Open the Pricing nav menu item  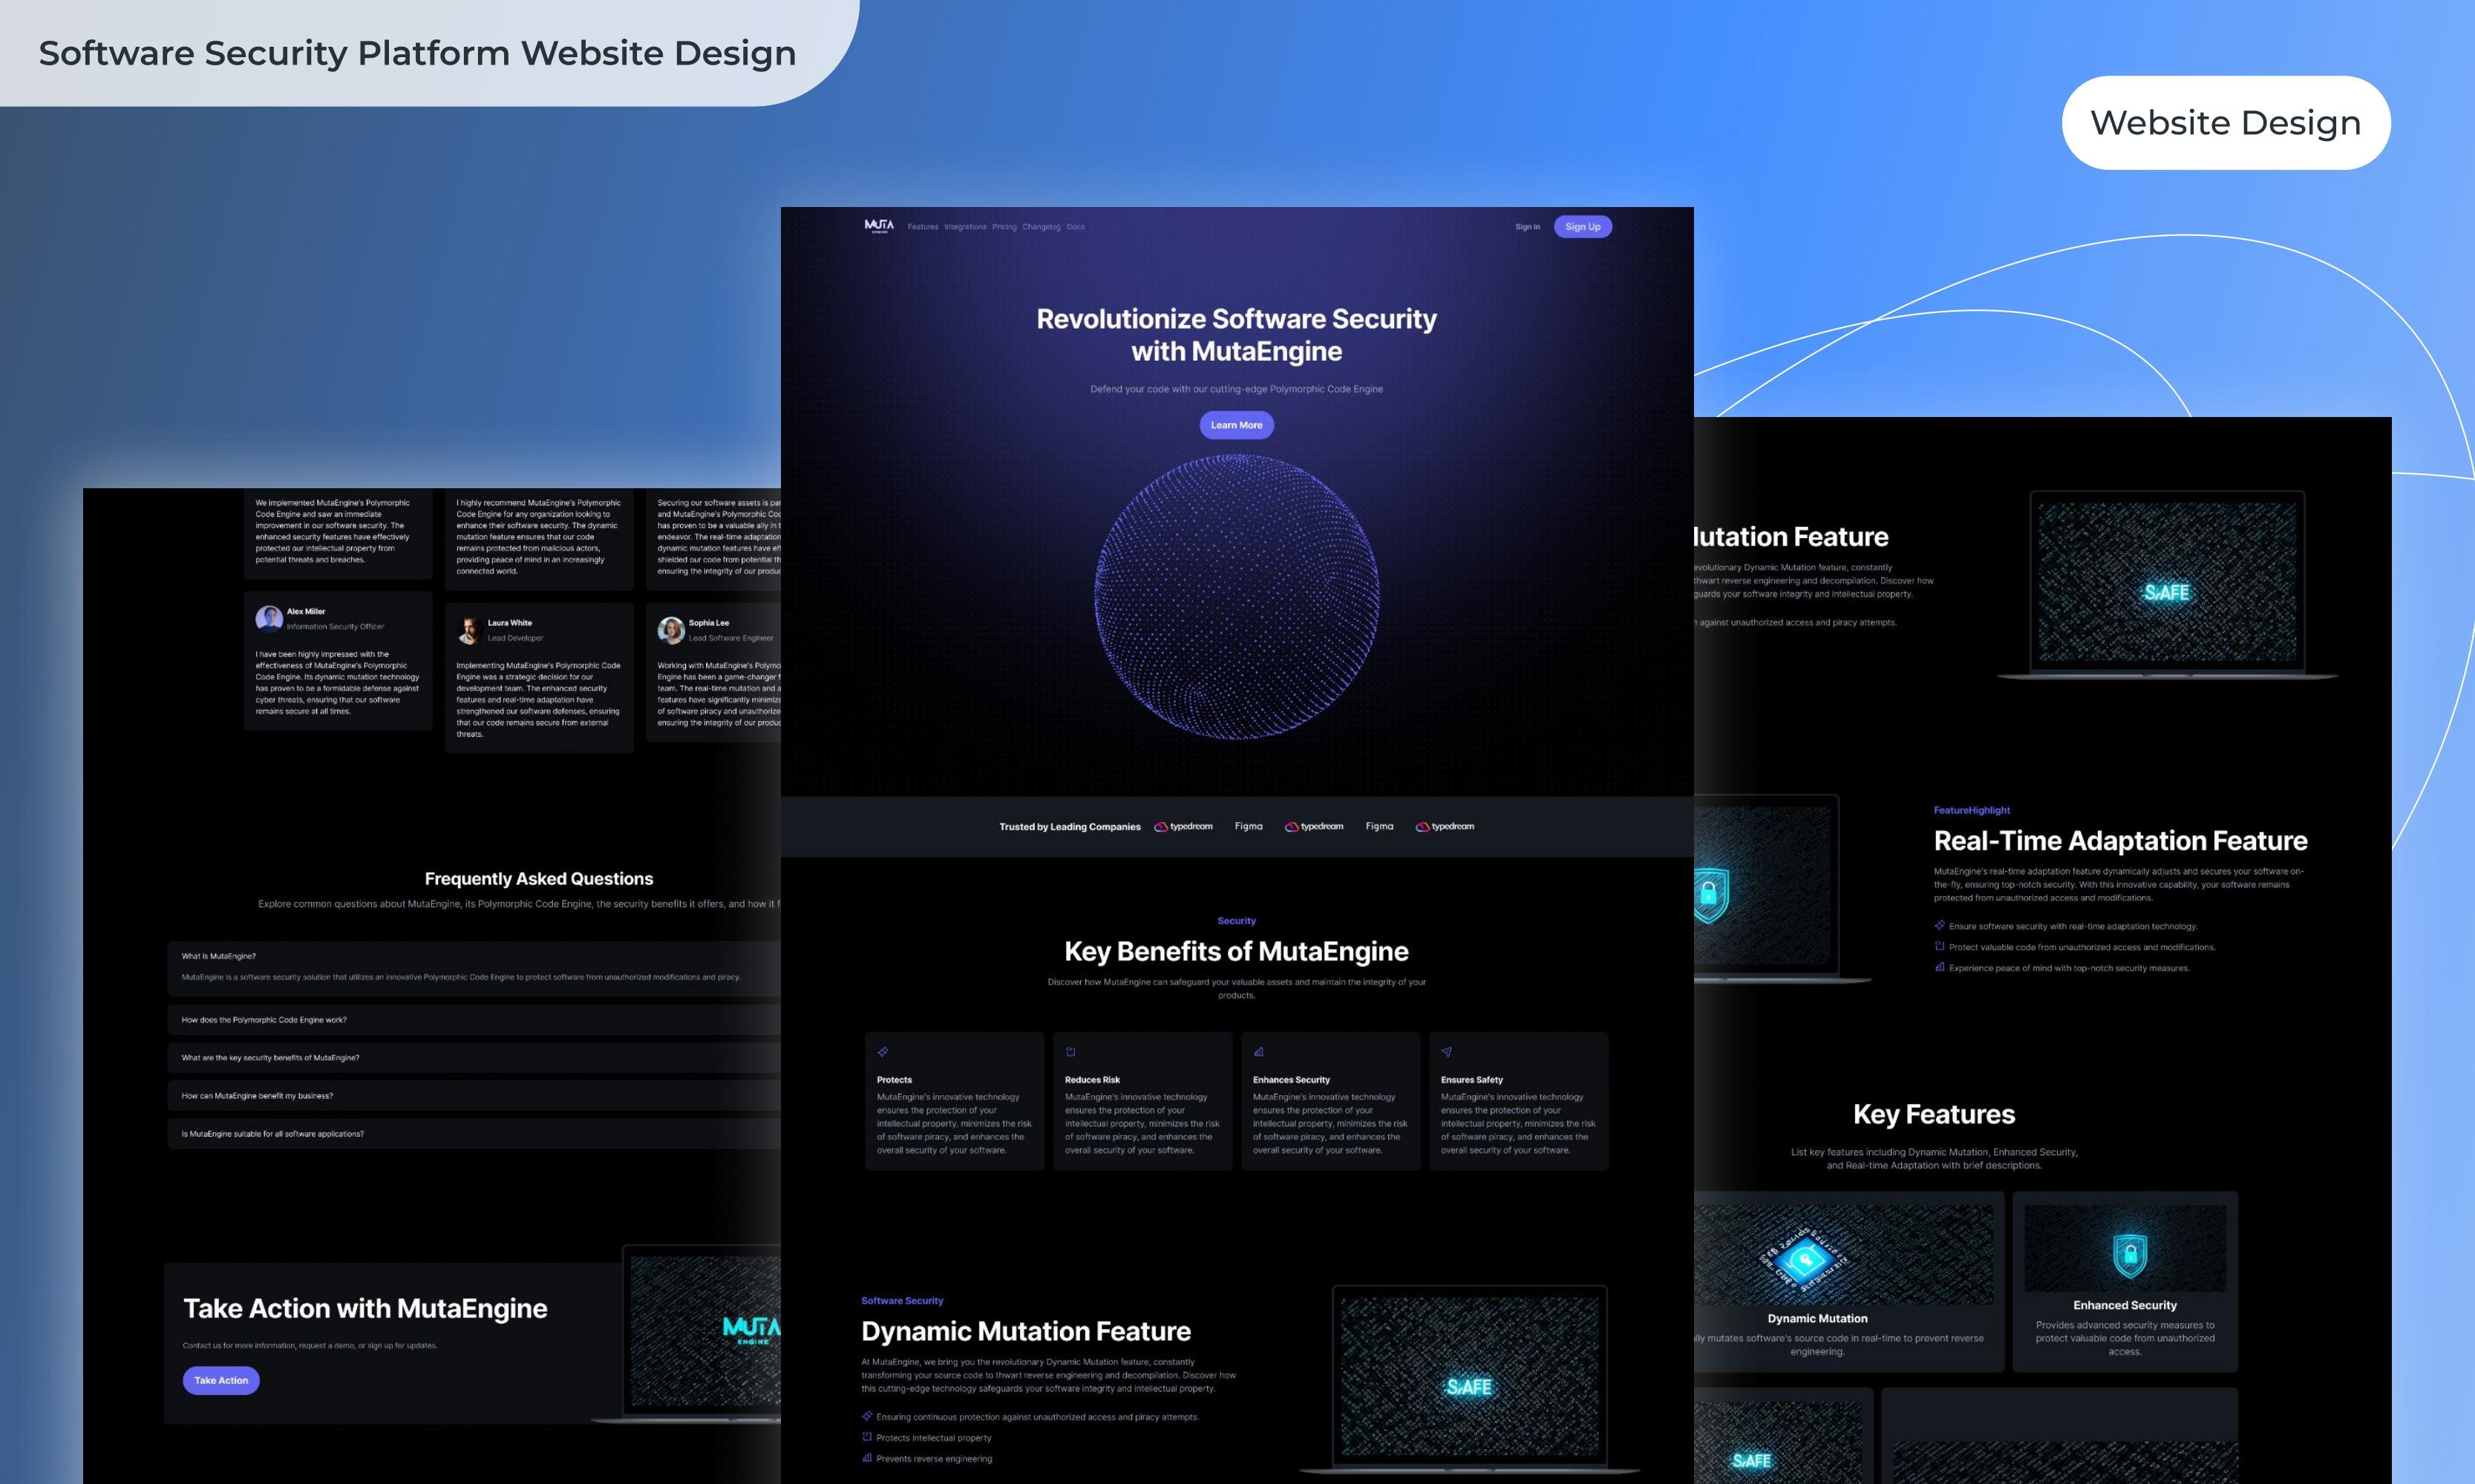point(1004,227)
